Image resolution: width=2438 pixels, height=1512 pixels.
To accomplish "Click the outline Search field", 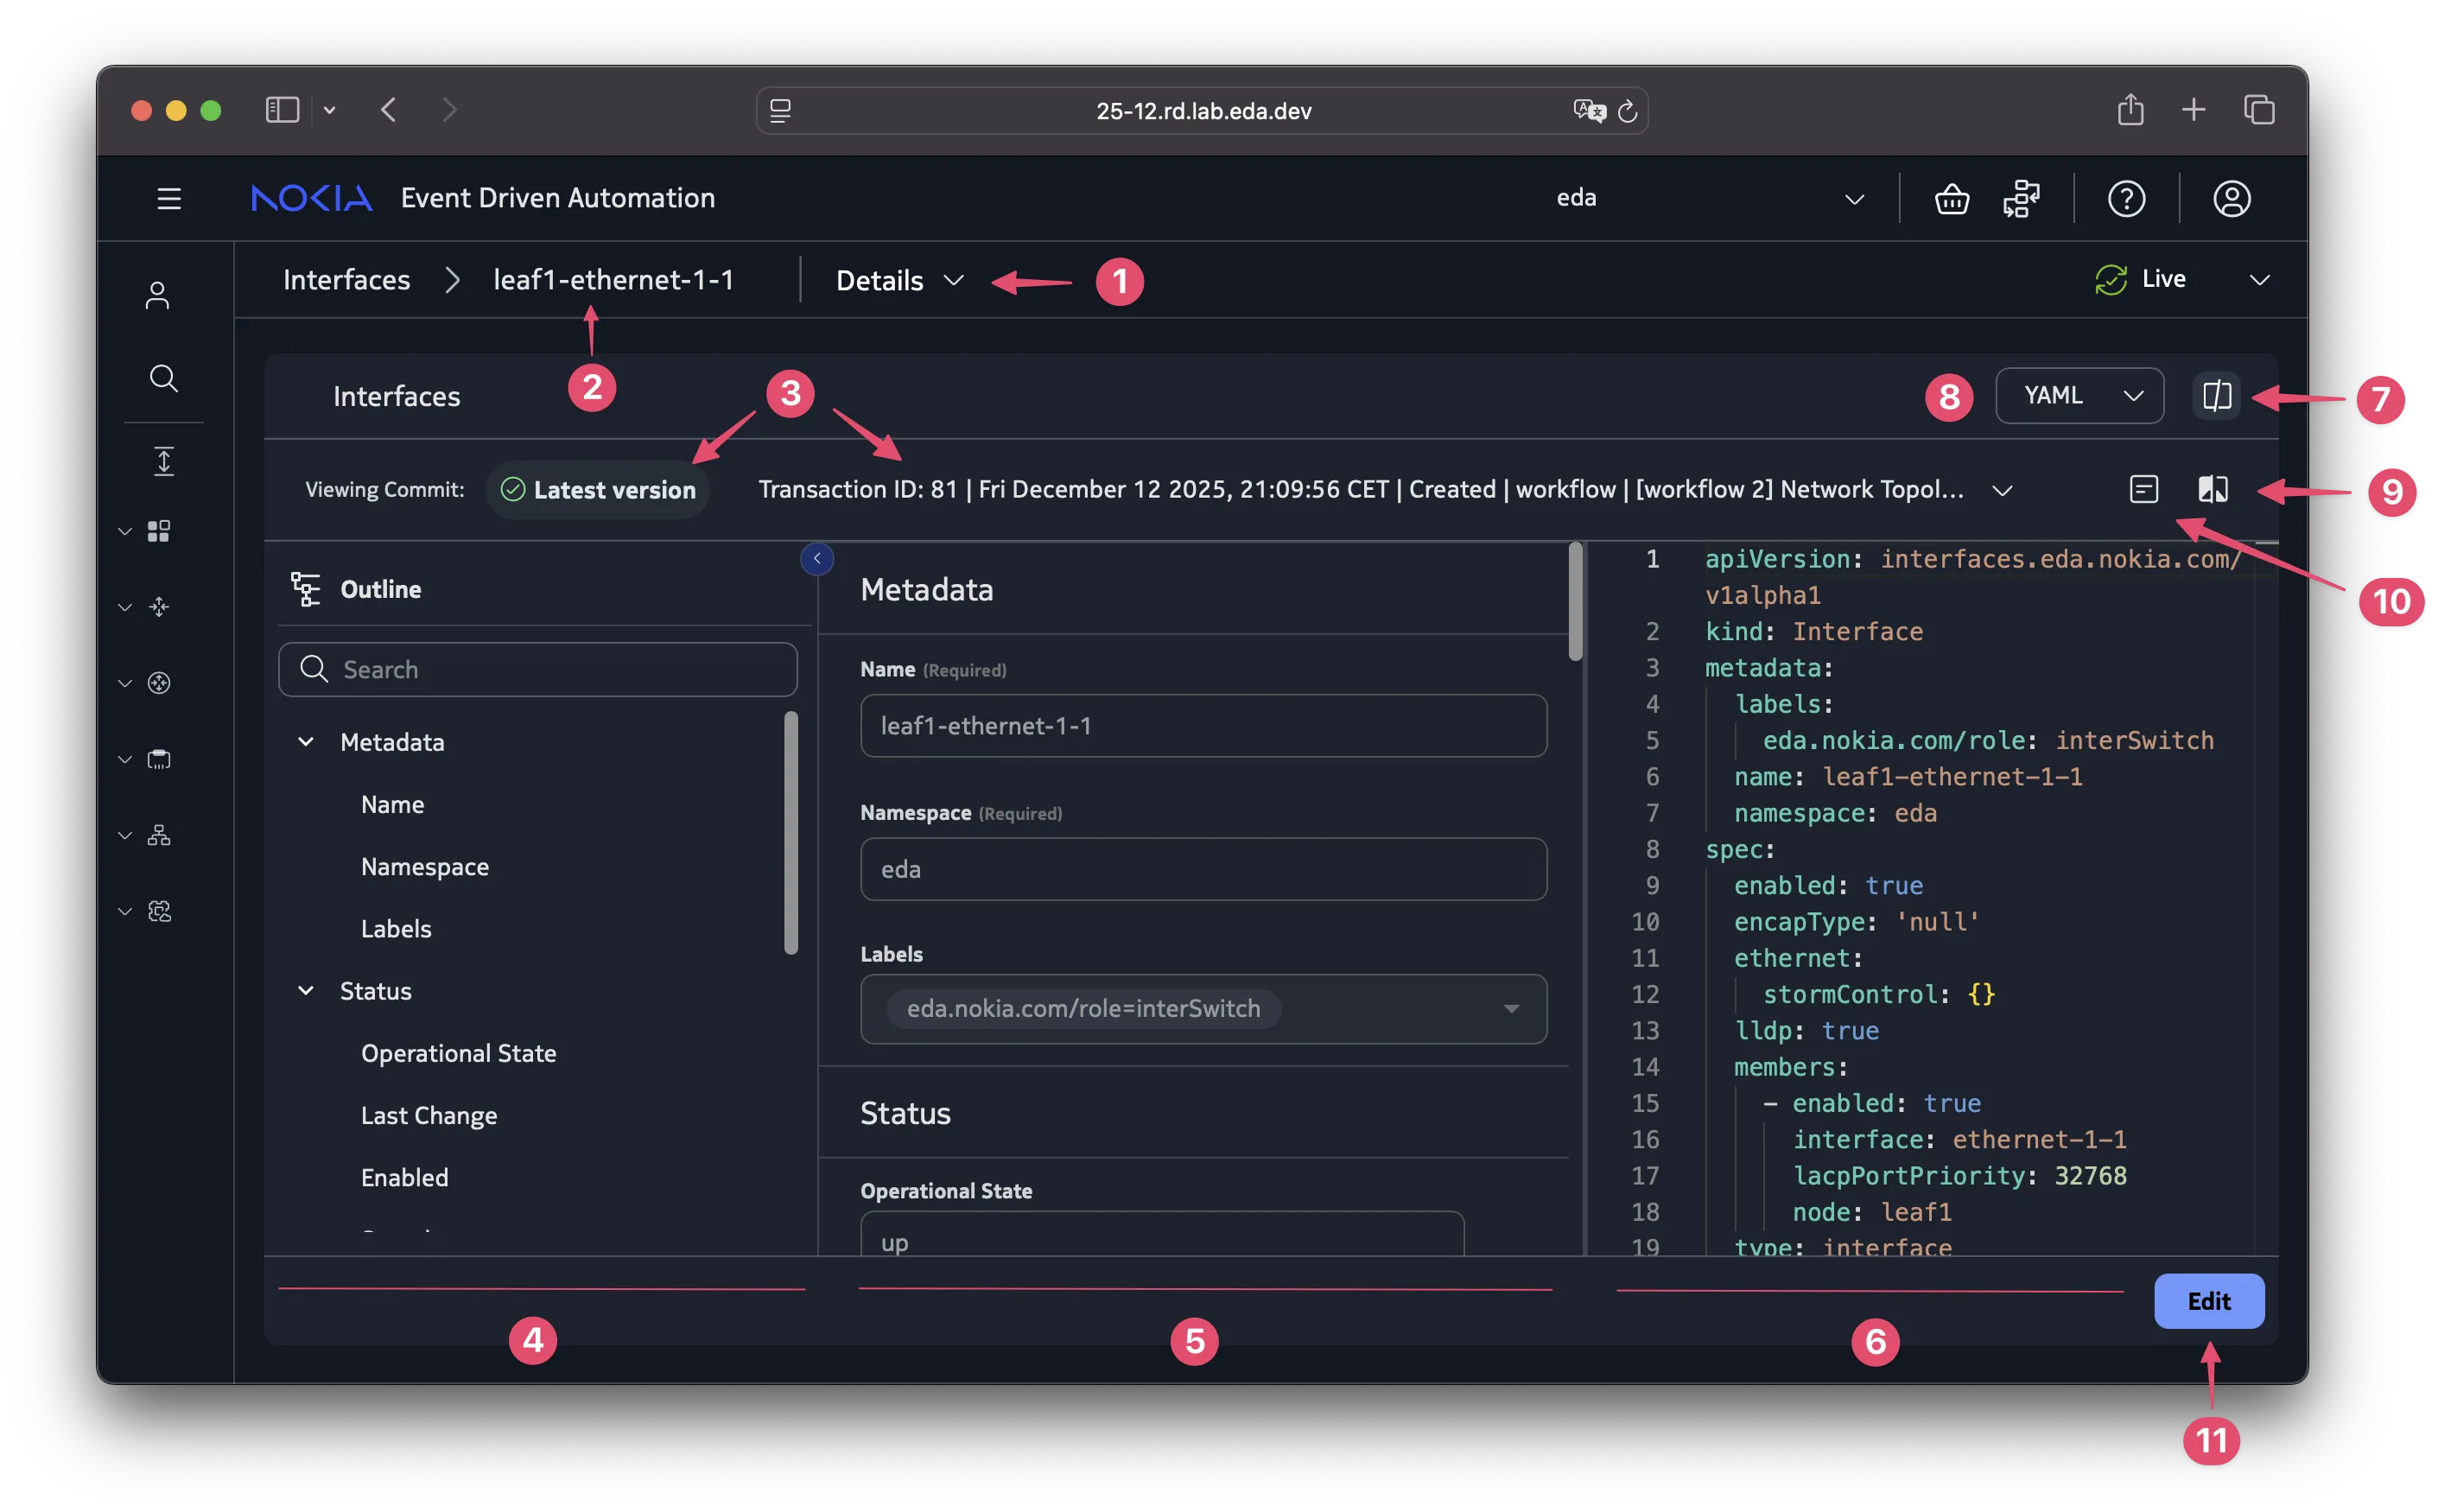I will coord(536,669).
